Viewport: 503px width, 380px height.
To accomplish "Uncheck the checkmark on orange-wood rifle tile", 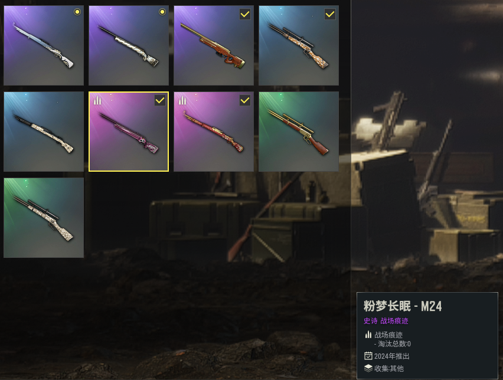I will pos(245,14).
